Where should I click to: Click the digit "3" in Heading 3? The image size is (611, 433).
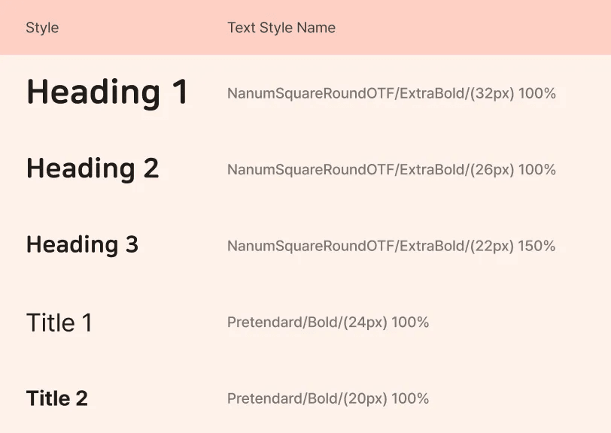pos(132,244)
